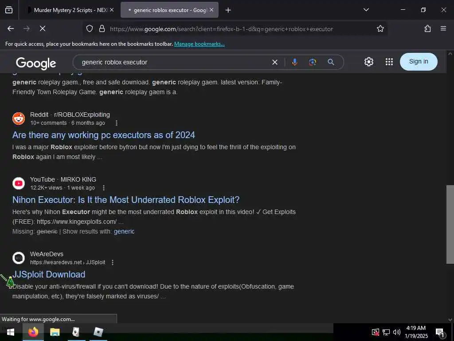Expand the list all tabs chevron

[x=366, y=10]
